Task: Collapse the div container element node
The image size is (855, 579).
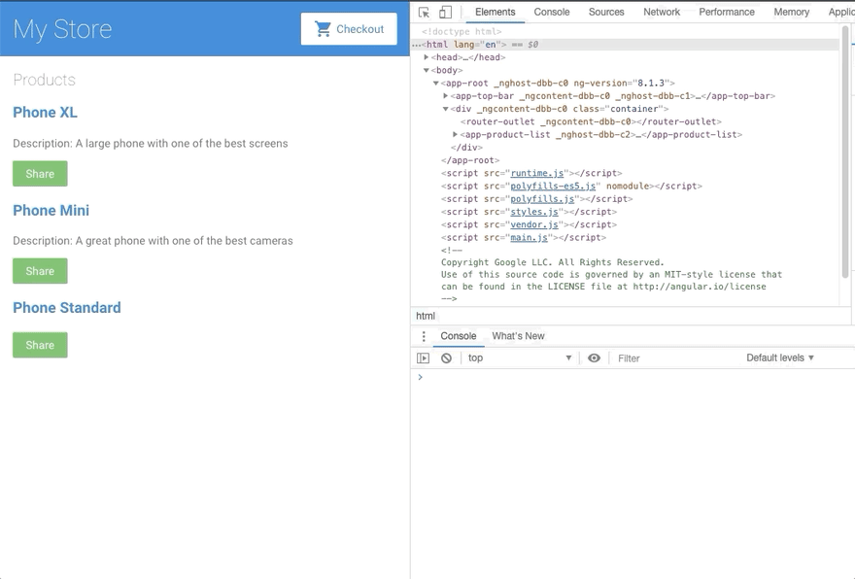Action: click(x=446, y=109)
